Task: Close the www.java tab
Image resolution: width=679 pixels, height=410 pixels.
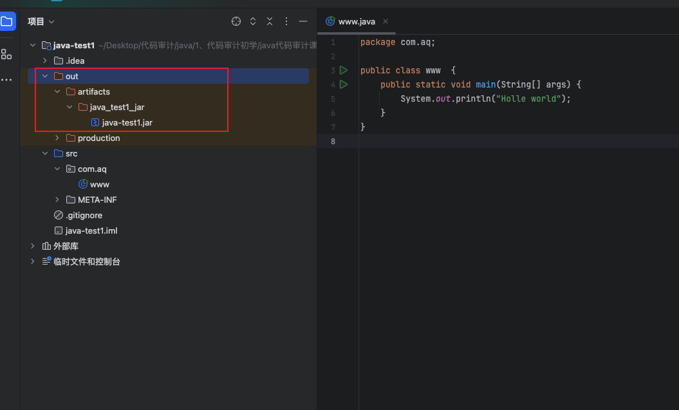Action: tap(386, 21)
